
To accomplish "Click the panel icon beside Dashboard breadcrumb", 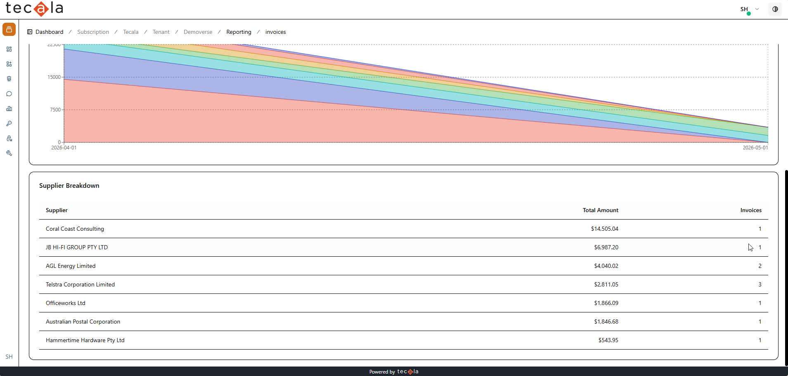I will (x=30, y=32).
